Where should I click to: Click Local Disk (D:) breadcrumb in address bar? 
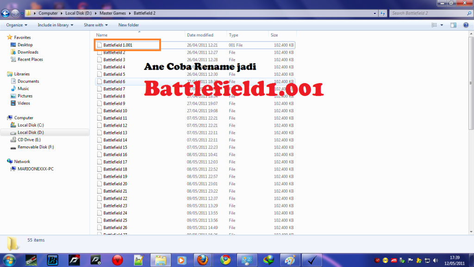tap(78, 13)
